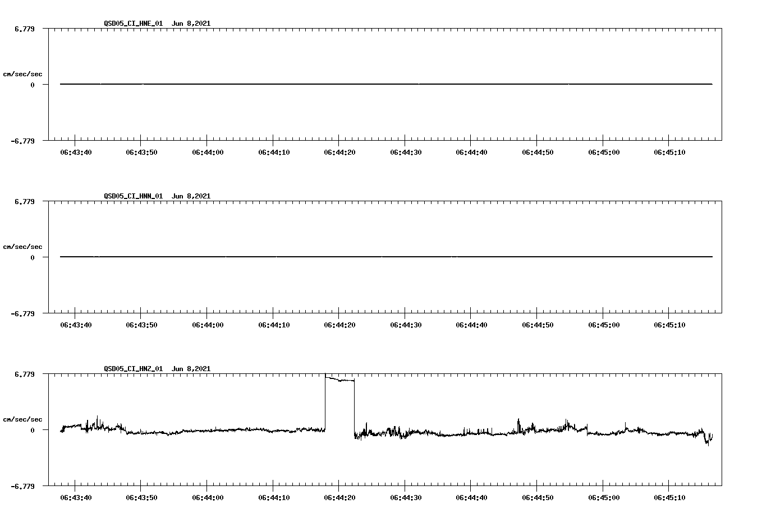
Task: Pick the 06:44:20 time label under HNZ plot
Action: 339,498
